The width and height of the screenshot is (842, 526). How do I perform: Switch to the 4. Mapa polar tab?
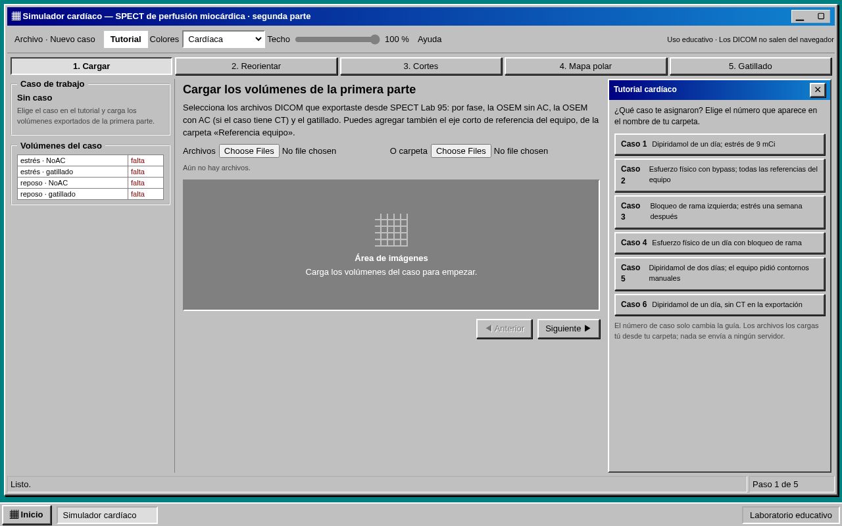pos(585,66)
